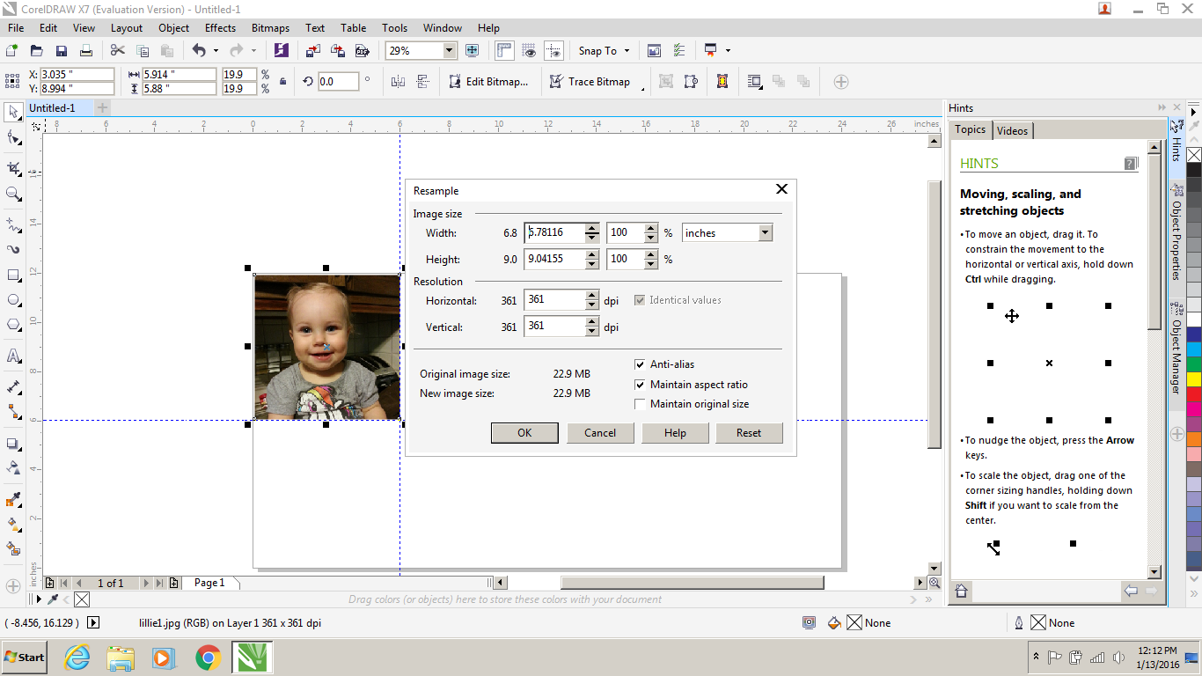Switch to the Videos tab in Hints
This screenshot has width=1202, height=676.
pos(1012,130)
